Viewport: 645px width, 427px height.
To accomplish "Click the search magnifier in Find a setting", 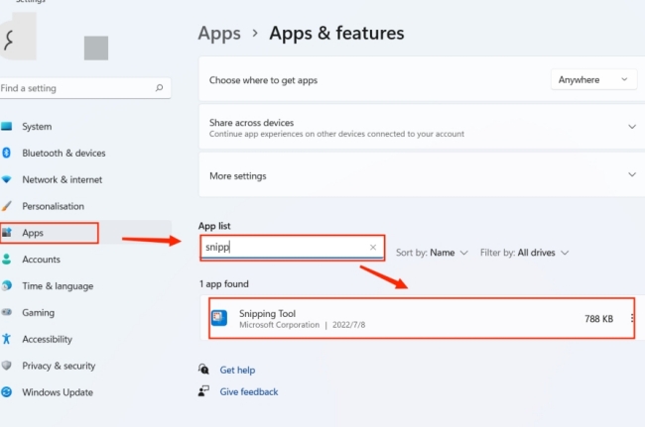I will [159, 87].
